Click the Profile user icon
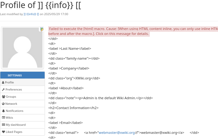The image size is (218, 140). click(3, 83)
